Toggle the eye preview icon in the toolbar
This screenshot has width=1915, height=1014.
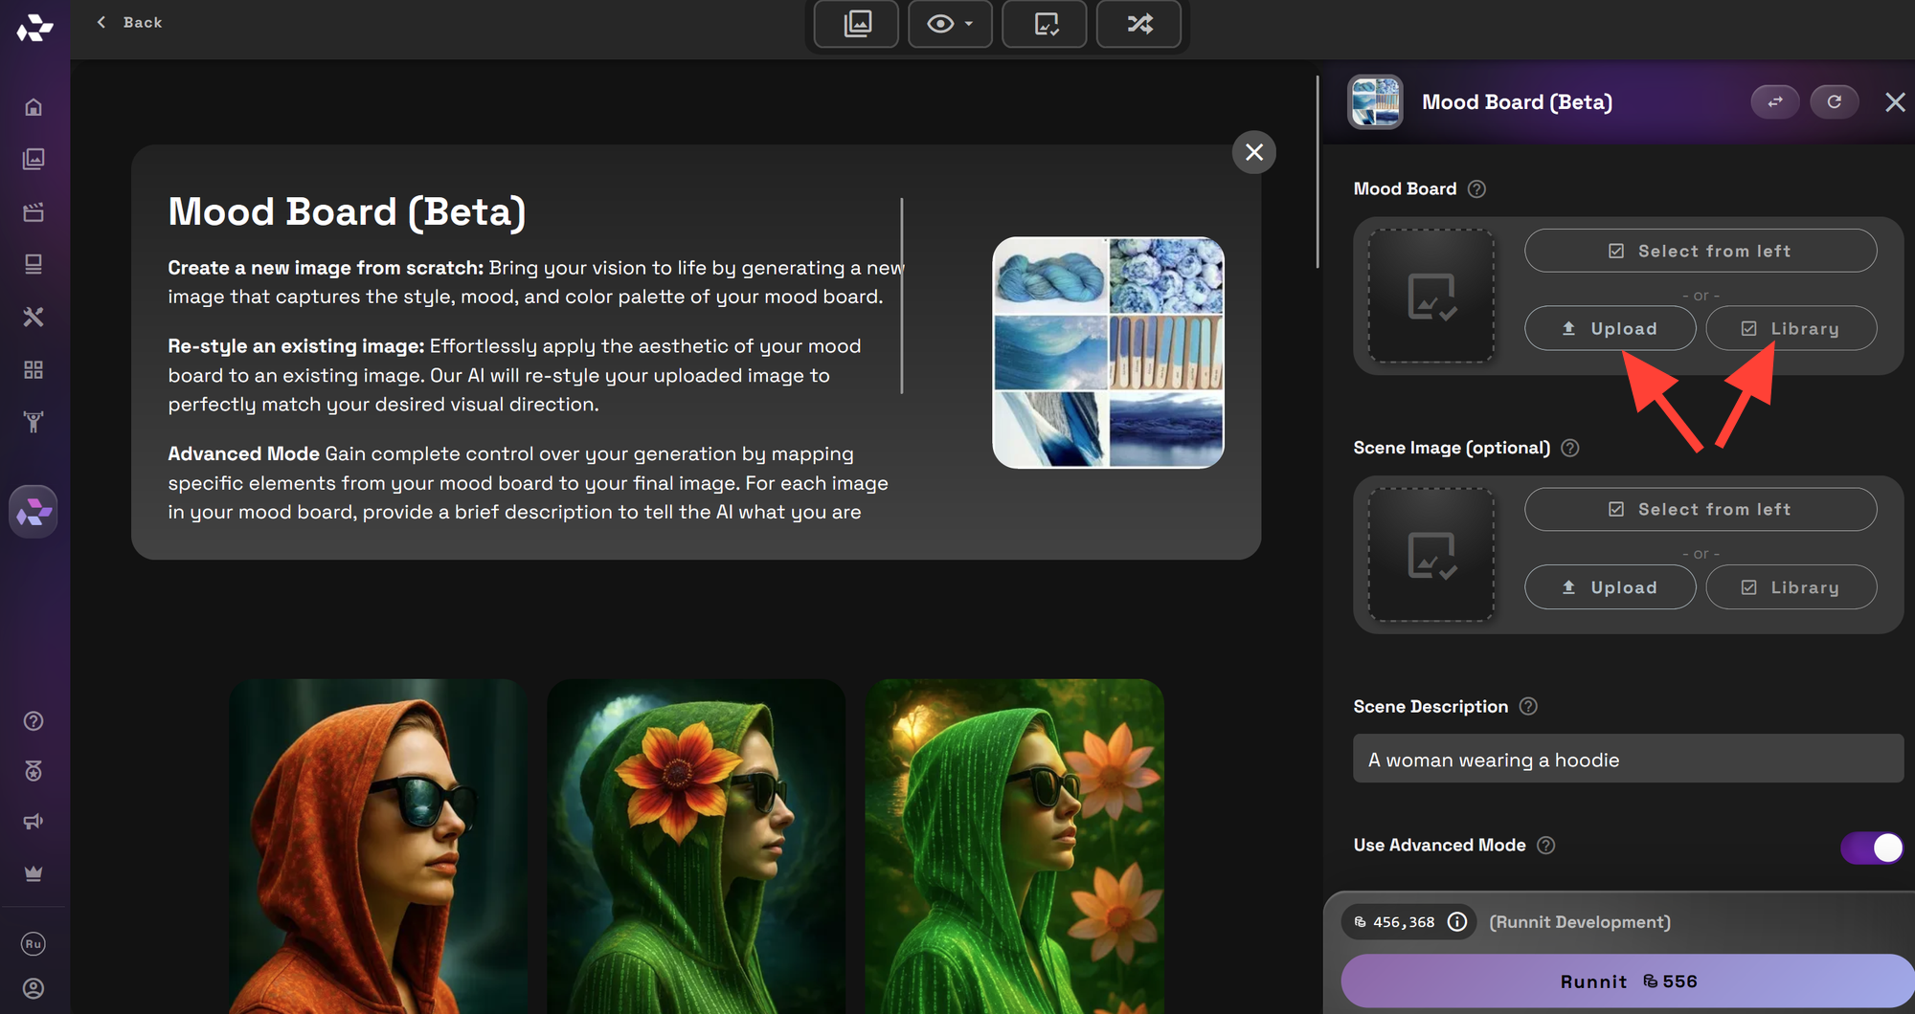(x=940, y=24)
